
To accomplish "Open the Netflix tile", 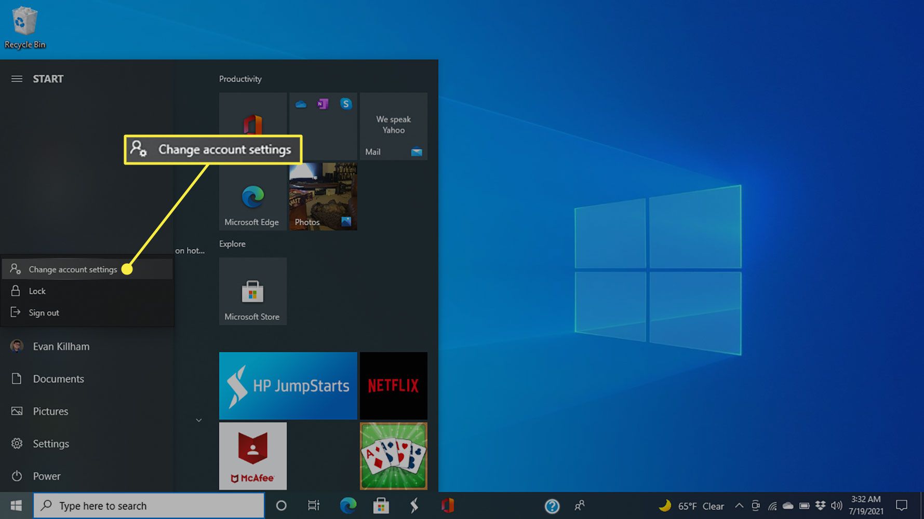I will pyautogui.click(x=394, y=386).
